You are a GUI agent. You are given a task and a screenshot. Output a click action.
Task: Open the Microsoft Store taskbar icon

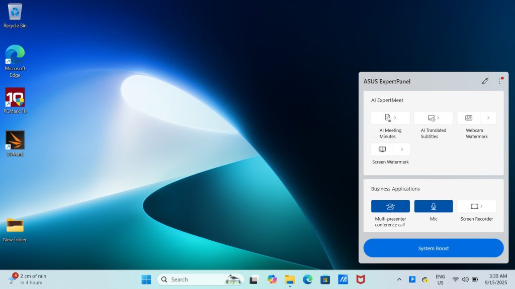pyautogui.click(x=325, y=279)
